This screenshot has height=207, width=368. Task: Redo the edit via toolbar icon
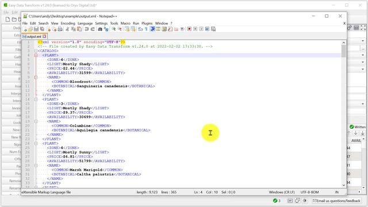[x=93, y=29]
